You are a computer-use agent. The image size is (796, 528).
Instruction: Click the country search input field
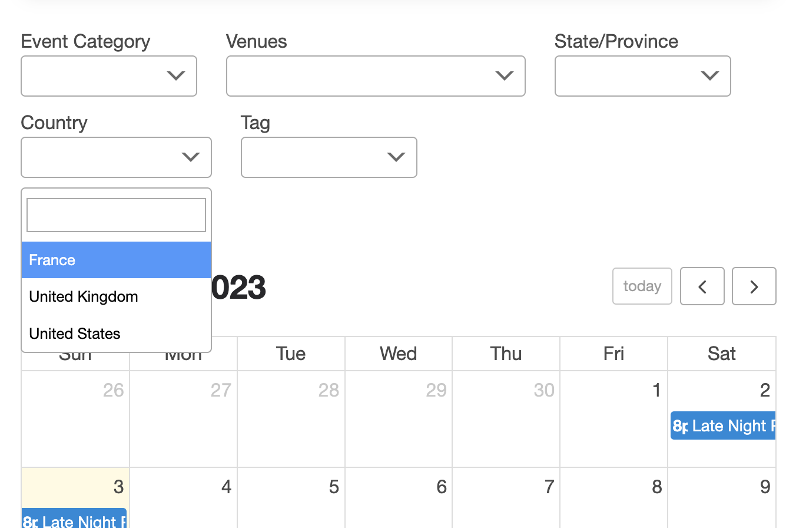click(116, 215)
